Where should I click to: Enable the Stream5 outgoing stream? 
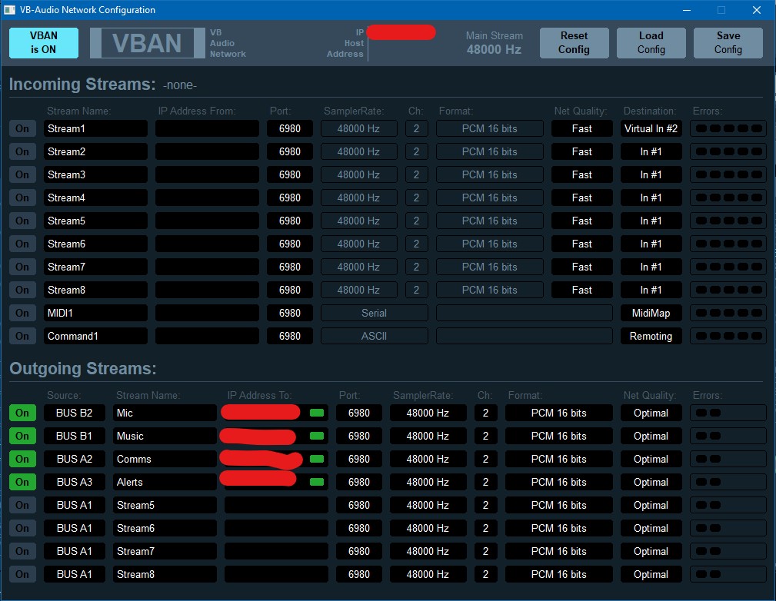coord(22,505)
